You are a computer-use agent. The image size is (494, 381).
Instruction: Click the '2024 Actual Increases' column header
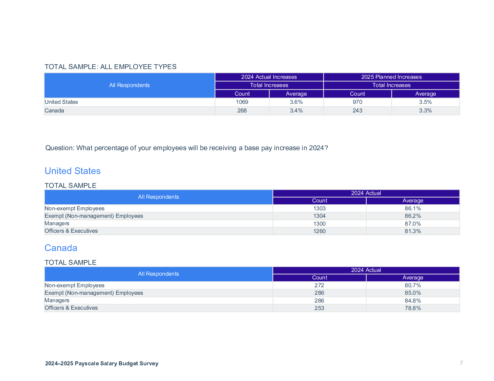[x=269, y=77]
